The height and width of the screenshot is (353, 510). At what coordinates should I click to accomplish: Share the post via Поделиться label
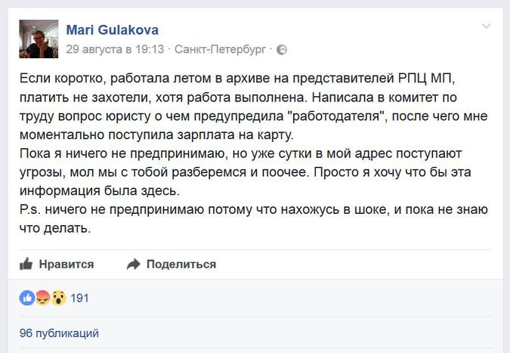181,264
